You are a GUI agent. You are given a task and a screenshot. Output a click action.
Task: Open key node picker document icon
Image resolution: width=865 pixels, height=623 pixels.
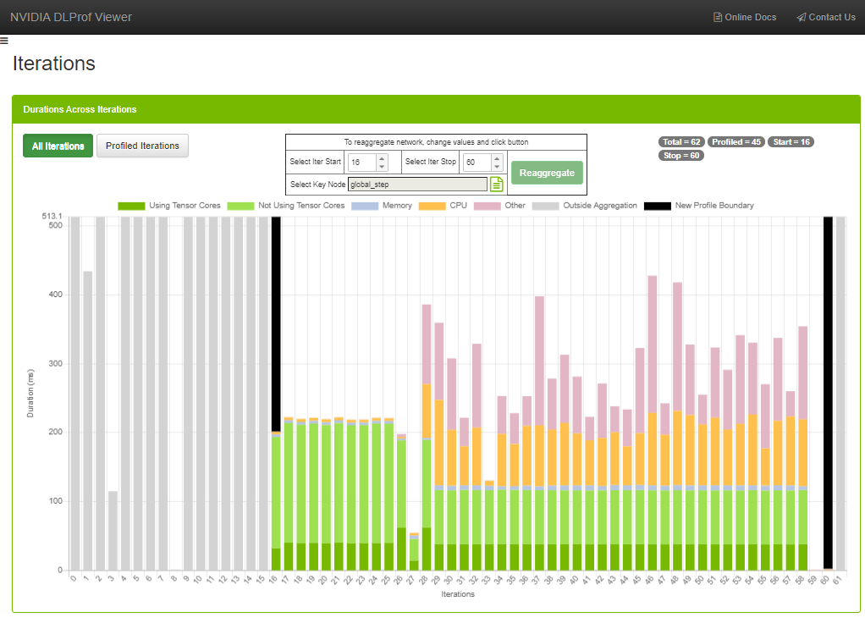click(497, 184)
